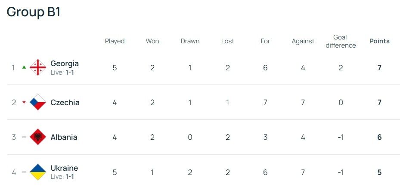Screen dimensions: 400x187
Task: Click the Goal difference column header
Action: (x=341, y=41)
